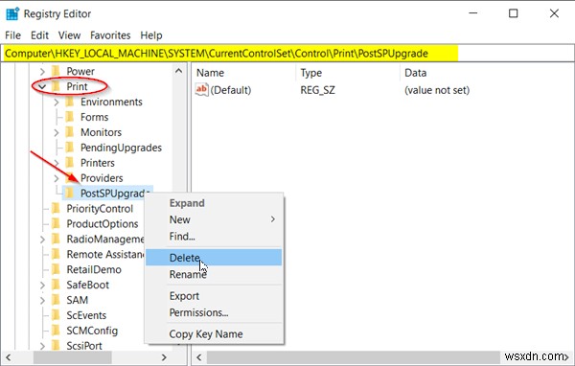The width and height of the screenshot is (575, 366).
Task: Select the Providers key label
Action: (x=102, y=178)
